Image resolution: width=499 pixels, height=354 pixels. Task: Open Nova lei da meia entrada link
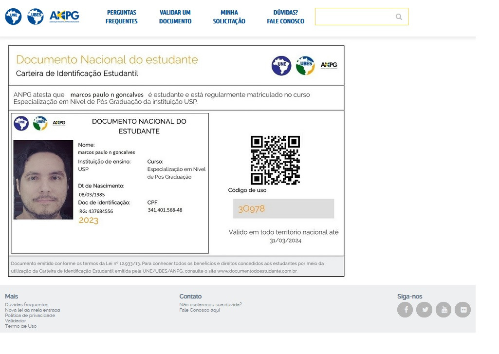click(33, 310)
